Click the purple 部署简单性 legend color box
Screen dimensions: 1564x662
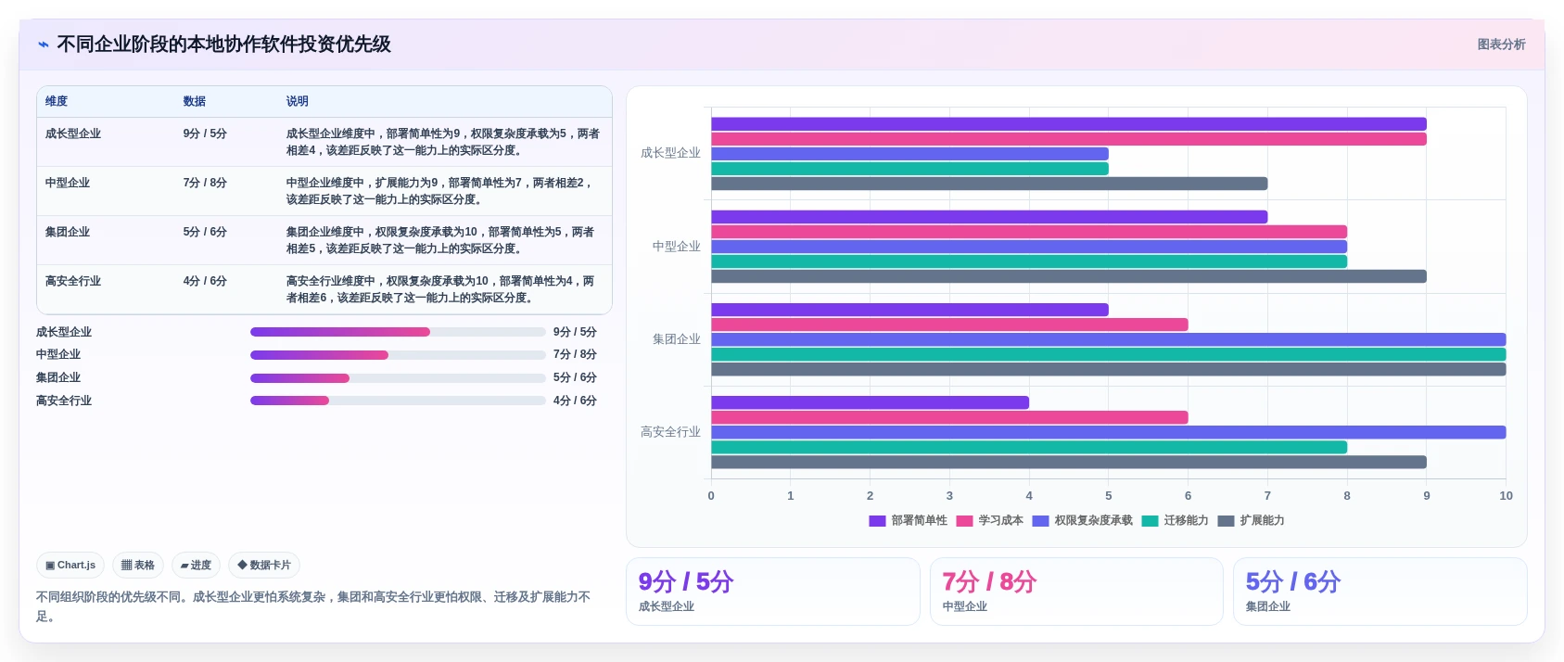tap(877, 521)
